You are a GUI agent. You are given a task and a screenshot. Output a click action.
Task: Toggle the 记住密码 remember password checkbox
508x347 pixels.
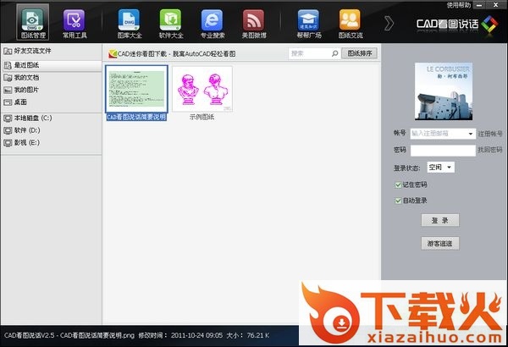point(398,185)
